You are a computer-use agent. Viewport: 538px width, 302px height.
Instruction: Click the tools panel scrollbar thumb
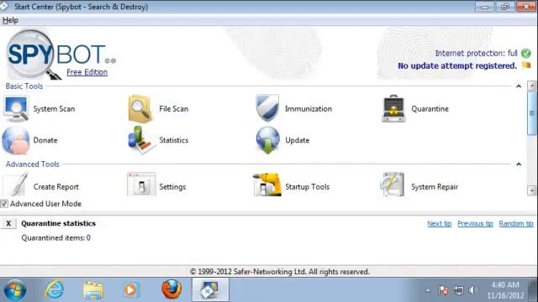(x=532, y=113)
